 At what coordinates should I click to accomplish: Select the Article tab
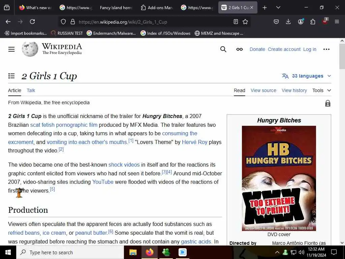(x=14, y=90)
